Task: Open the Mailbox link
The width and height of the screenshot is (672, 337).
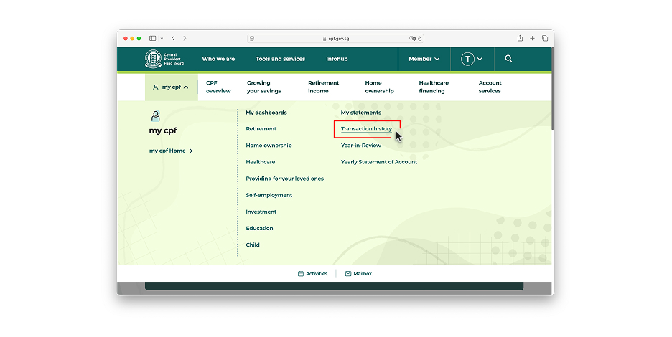Action: pos(358,274)
